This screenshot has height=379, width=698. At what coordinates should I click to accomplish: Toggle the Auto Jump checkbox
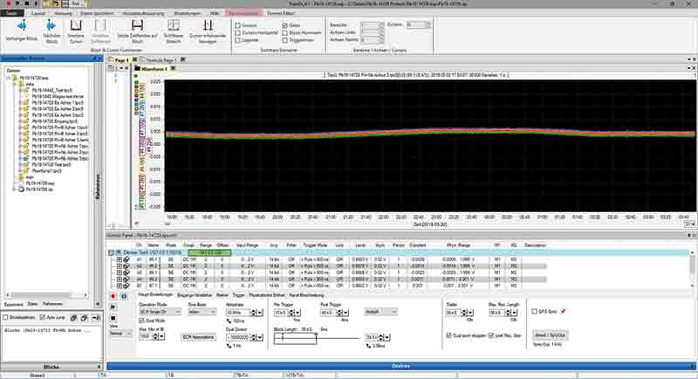42,318
